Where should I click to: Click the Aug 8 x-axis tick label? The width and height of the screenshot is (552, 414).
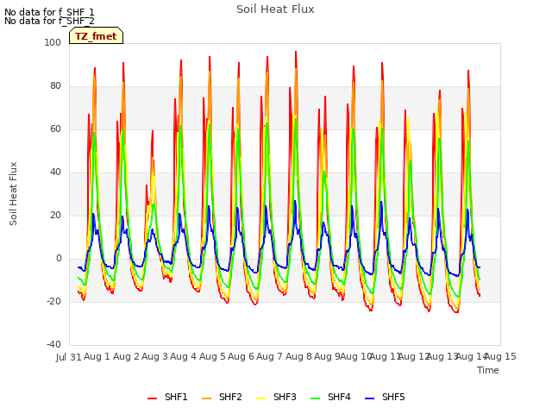pyautogui.click(x=298, y=356)
